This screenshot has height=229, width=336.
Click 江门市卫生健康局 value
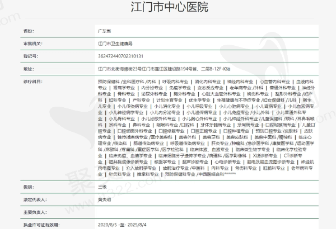[115, 44]
